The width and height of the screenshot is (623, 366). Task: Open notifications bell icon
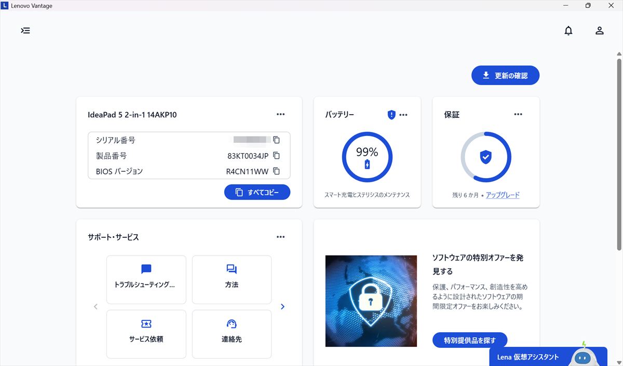[568, 31]
